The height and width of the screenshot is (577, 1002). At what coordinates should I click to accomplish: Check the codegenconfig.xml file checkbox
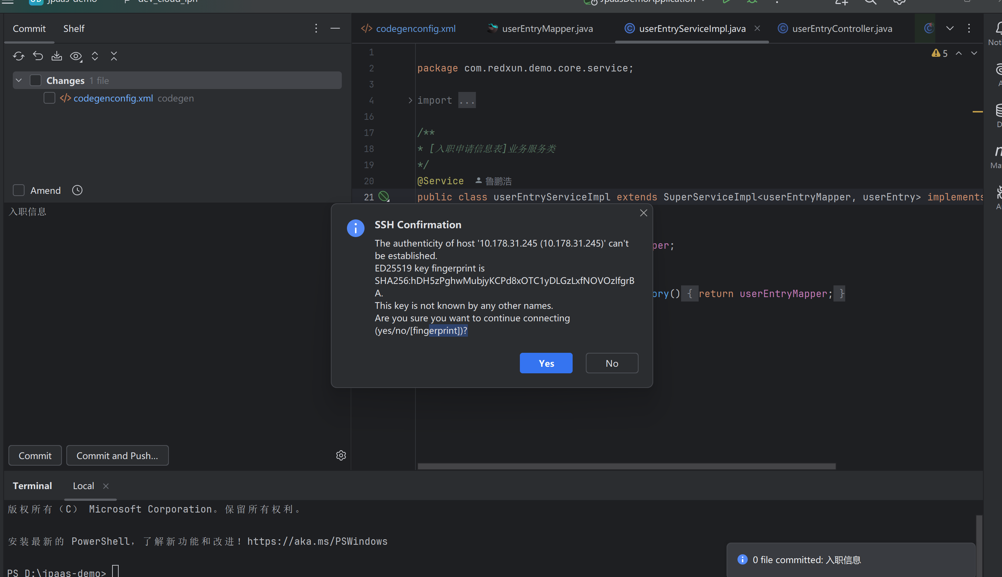point(49,98)
